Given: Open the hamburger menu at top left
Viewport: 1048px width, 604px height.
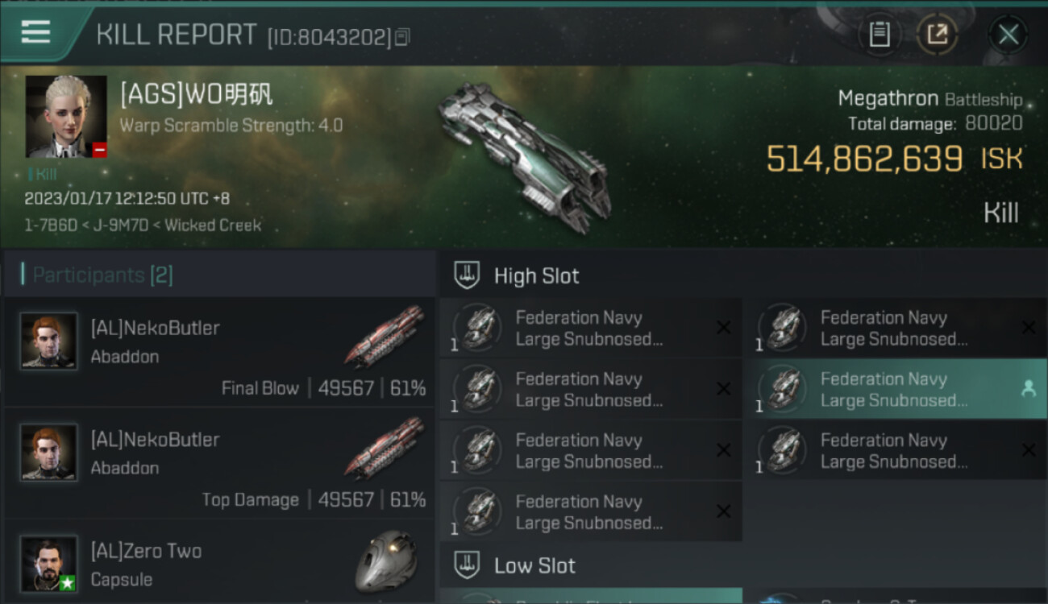Looking at the screenshot, I should click(x=35, y=32).
